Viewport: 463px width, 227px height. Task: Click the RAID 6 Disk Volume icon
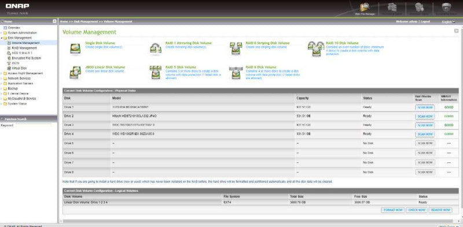(236, 73)
